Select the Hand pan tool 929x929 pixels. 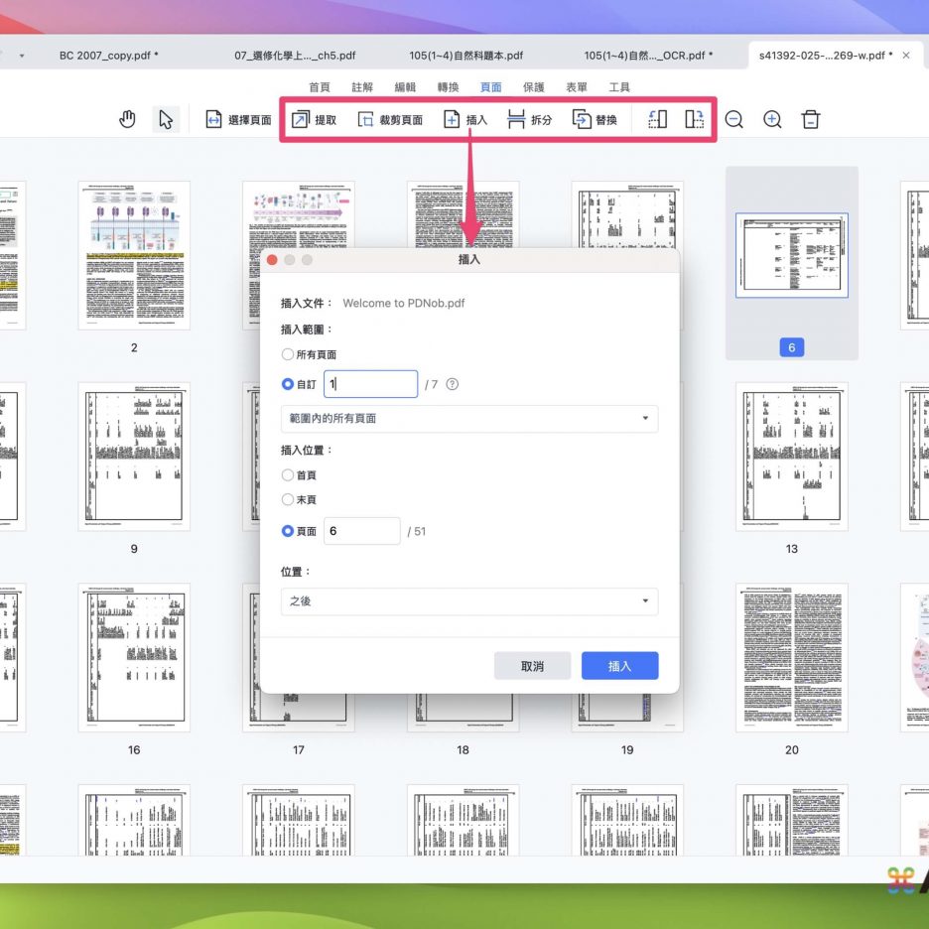point(127,120)
